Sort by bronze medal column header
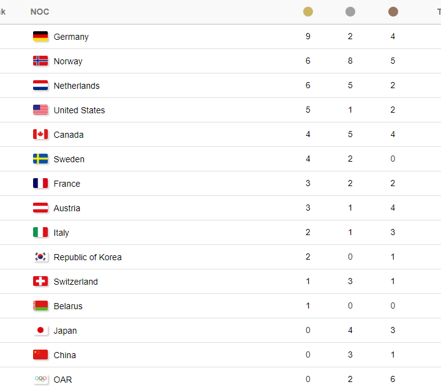The width and height of the screenshot is (441, 390). [393, 12]
